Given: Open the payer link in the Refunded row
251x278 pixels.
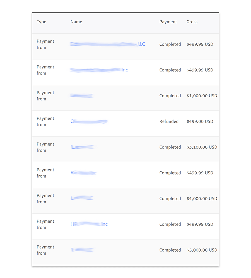Looking at the screenshot, I should click(x=89, y=121).
